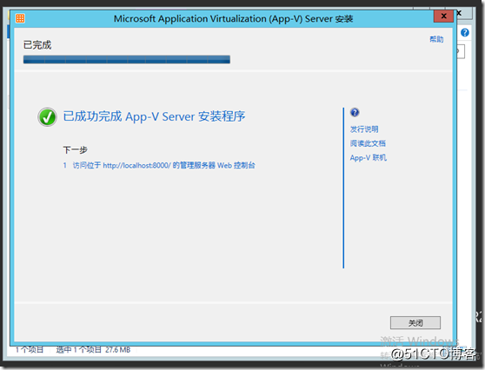The image size is (485, 370).
Task: Open the 阅读此文档 documentation link
Action: 368,143
